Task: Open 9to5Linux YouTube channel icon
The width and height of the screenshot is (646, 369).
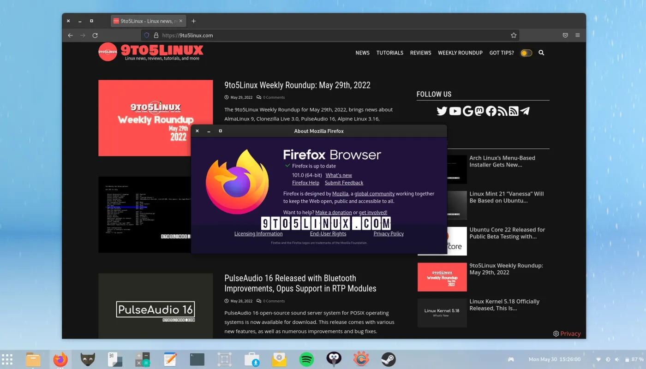Action: click(455, 111)
